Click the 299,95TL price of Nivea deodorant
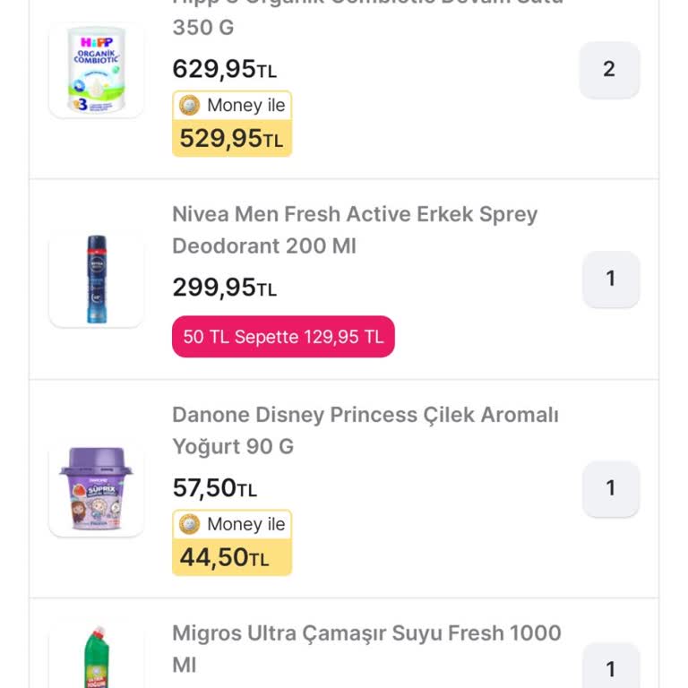688x688 pixels. [x=224, y=288]
